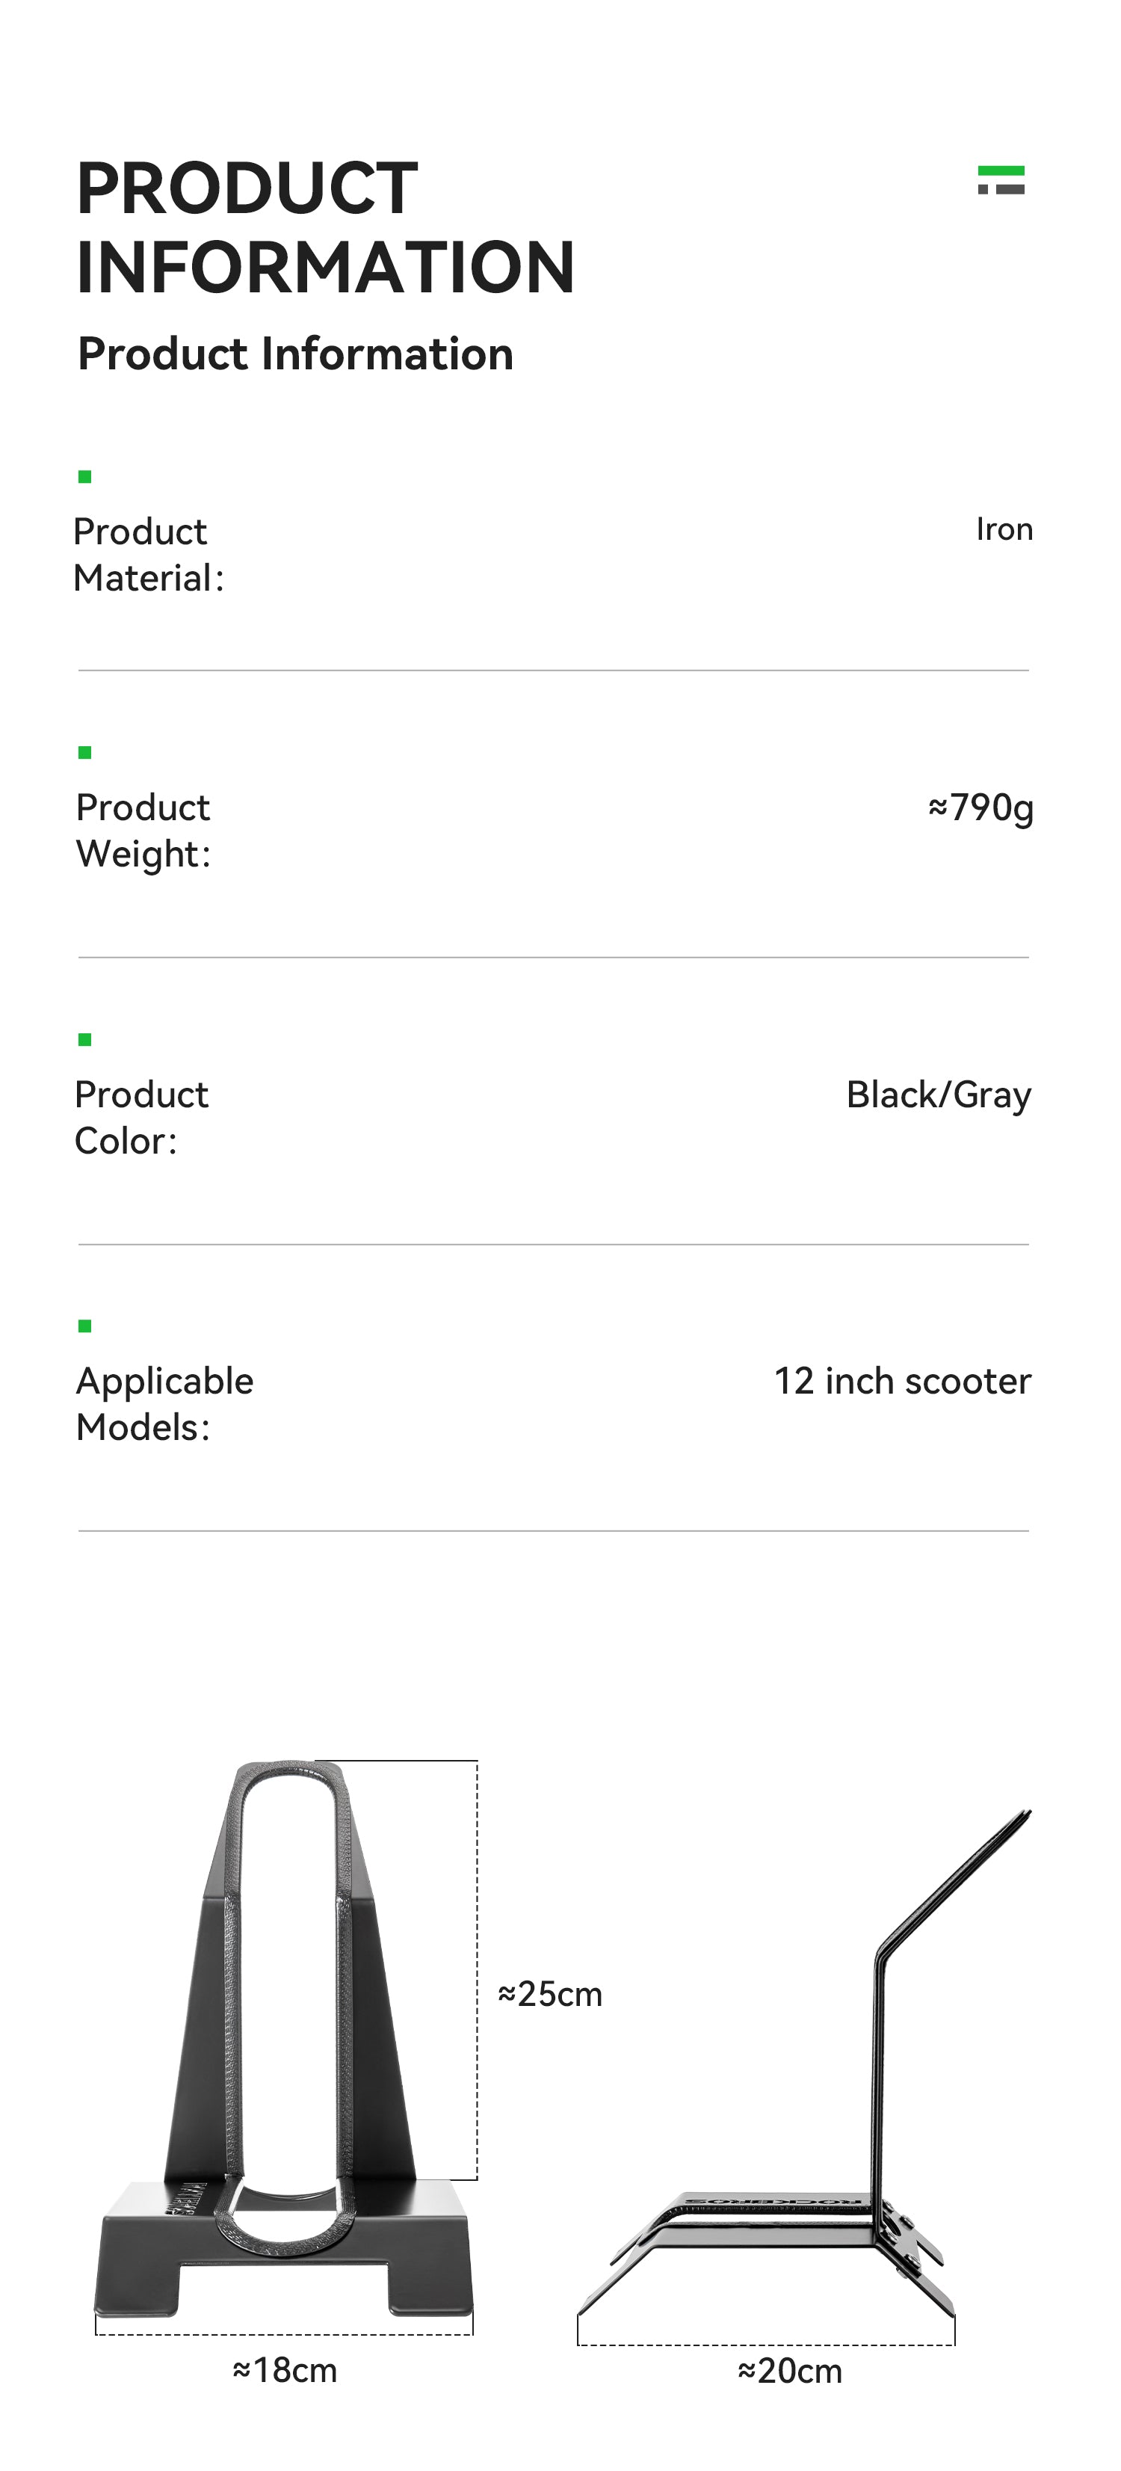
Task: Click the Product Color label
Action: click(141, 1118)
